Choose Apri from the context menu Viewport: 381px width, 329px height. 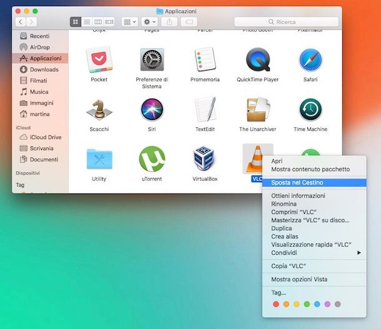[x=314, y=161]
